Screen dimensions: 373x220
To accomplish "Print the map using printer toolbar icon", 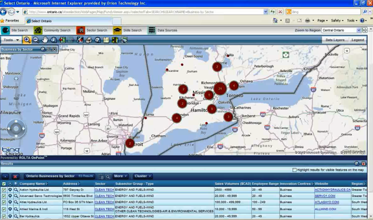I will 89,40.
